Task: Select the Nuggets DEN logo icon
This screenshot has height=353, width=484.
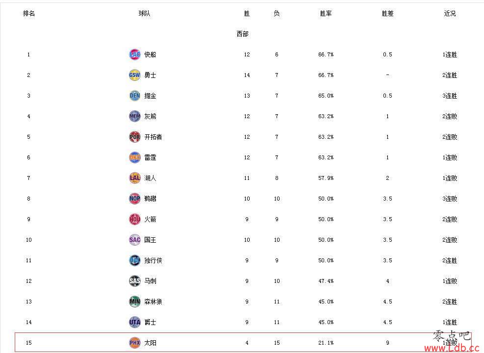Action: [x=134, y=96]
